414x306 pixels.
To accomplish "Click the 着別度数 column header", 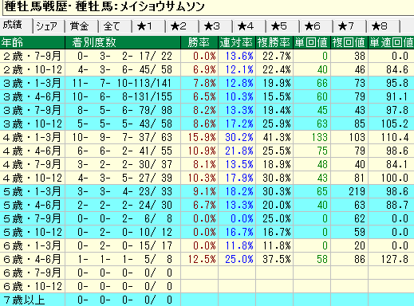I will (x=123, y=42).
